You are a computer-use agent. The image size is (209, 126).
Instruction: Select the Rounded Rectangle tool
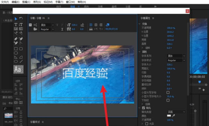(16, 53)
